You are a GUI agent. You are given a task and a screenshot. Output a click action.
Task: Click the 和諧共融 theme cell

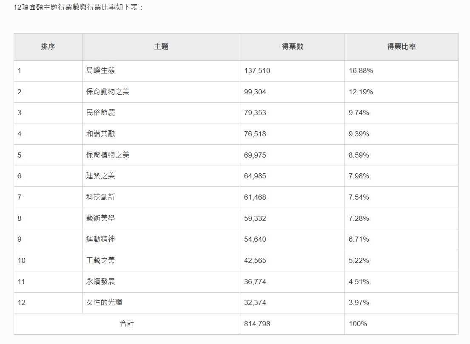pos(100,134)
